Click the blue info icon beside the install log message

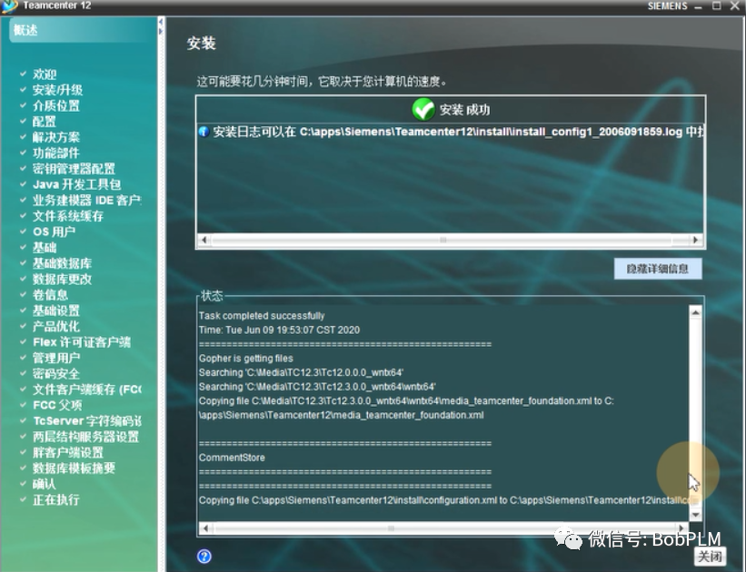pyautogui.click(x=204, y=132)
